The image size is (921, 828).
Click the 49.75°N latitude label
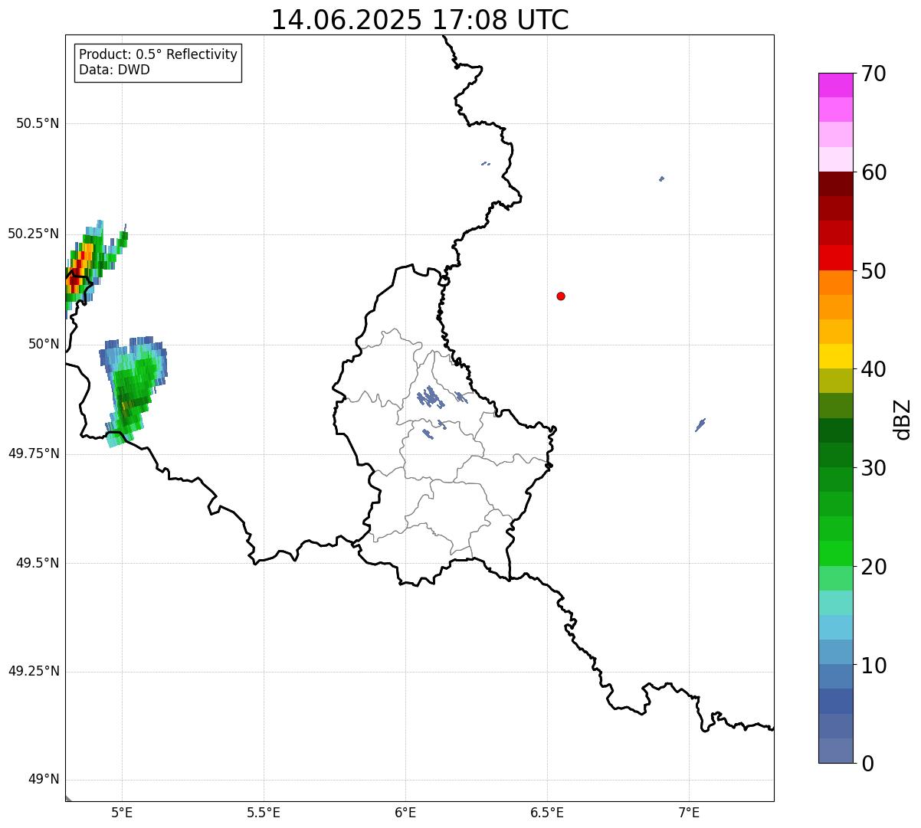point(34,453)
